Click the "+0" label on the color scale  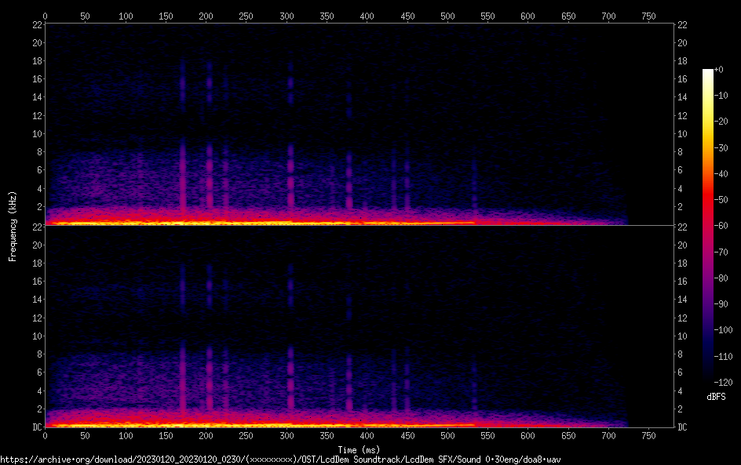pyautogui.click(x=719, y=70)
